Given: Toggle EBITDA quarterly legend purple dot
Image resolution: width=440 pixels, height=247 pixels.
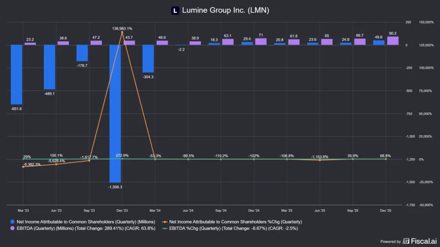Looking at the screenshot, I should click(12, 228).
